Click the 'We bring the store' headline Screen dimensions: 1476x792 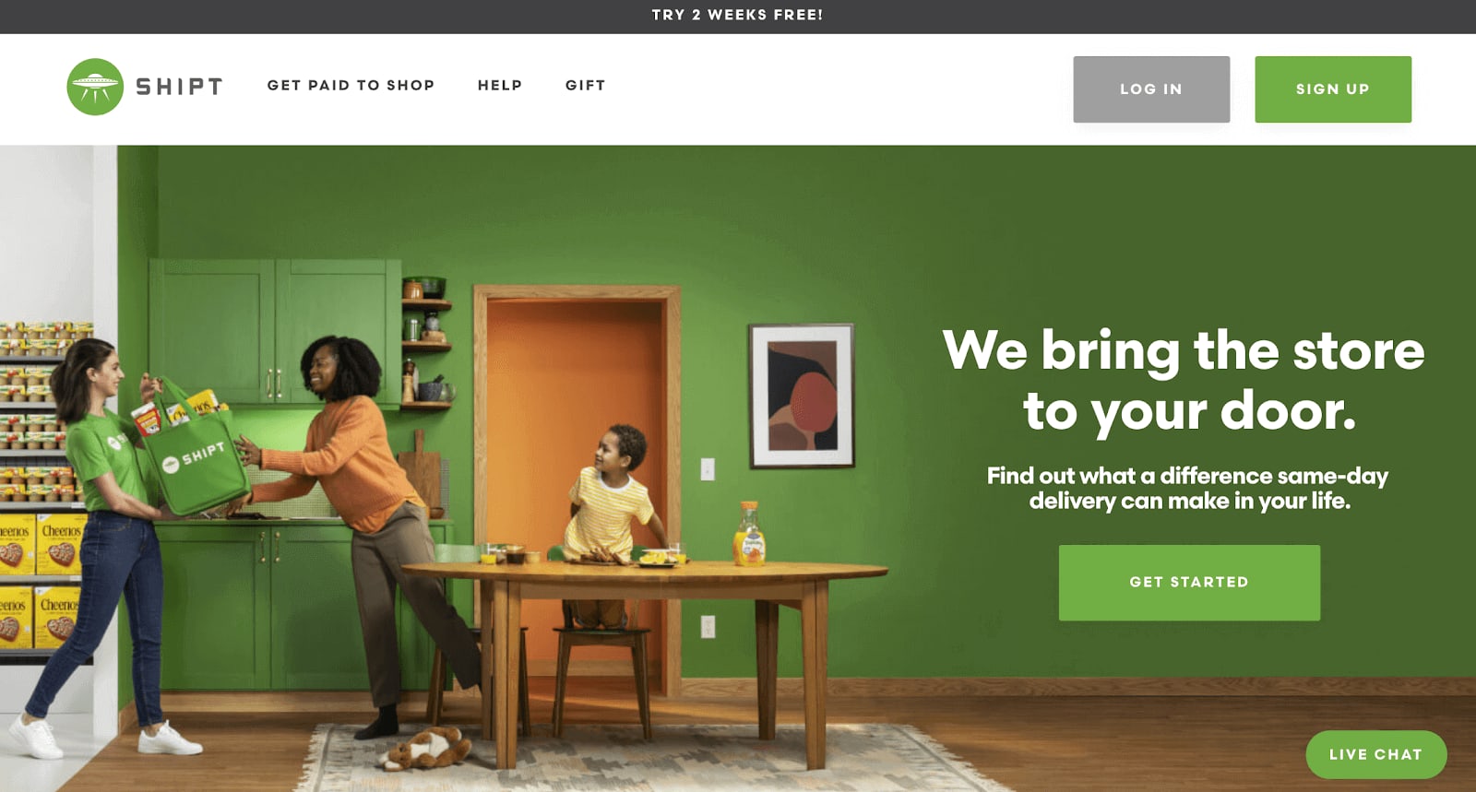click(x=1184, y=380)
